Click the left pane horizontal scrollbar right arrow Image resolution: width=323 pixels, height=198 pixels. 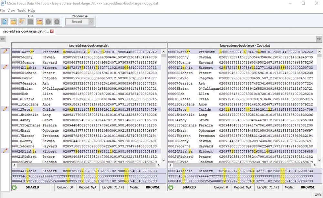click(159, 165)
